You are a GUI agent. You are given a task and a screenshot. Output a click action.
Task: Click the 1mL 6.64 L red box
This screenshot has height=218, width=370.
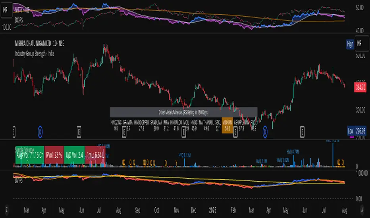point(95,155)
